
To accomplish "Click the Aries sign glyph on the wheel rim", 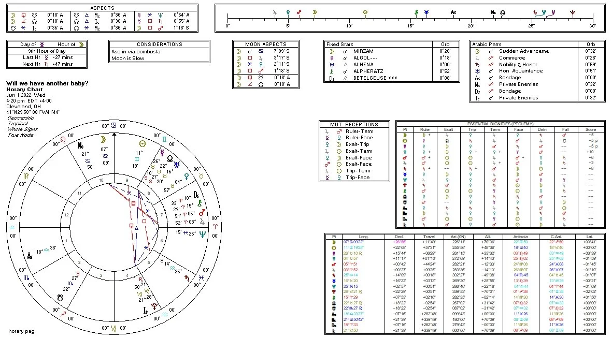I will click(x=216, y=227).
